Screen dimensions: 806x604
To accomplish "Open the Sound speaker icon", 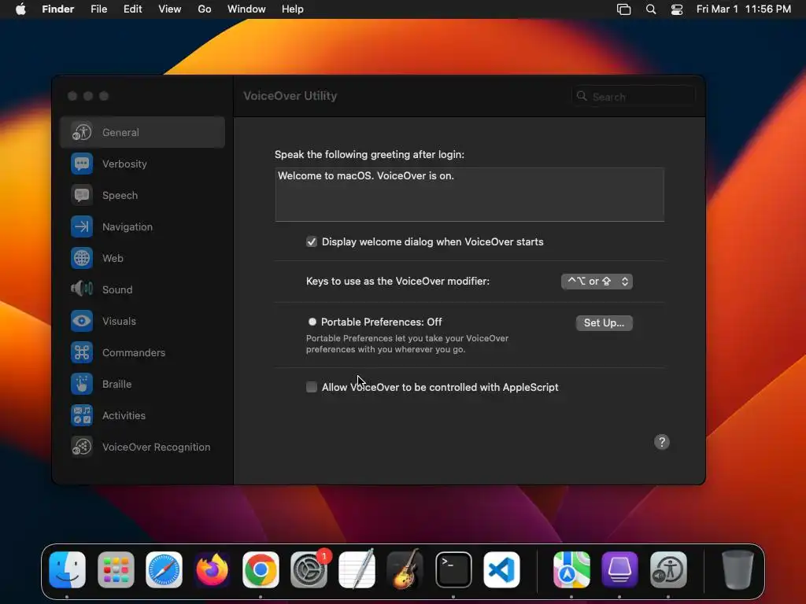I will tap(82, 289).
